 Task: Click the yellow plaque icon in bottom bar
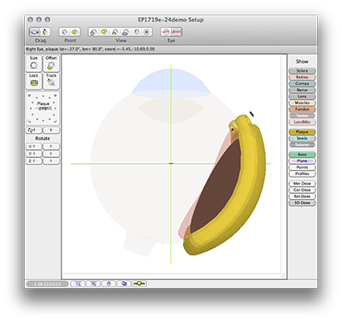[x=139, y=284]
